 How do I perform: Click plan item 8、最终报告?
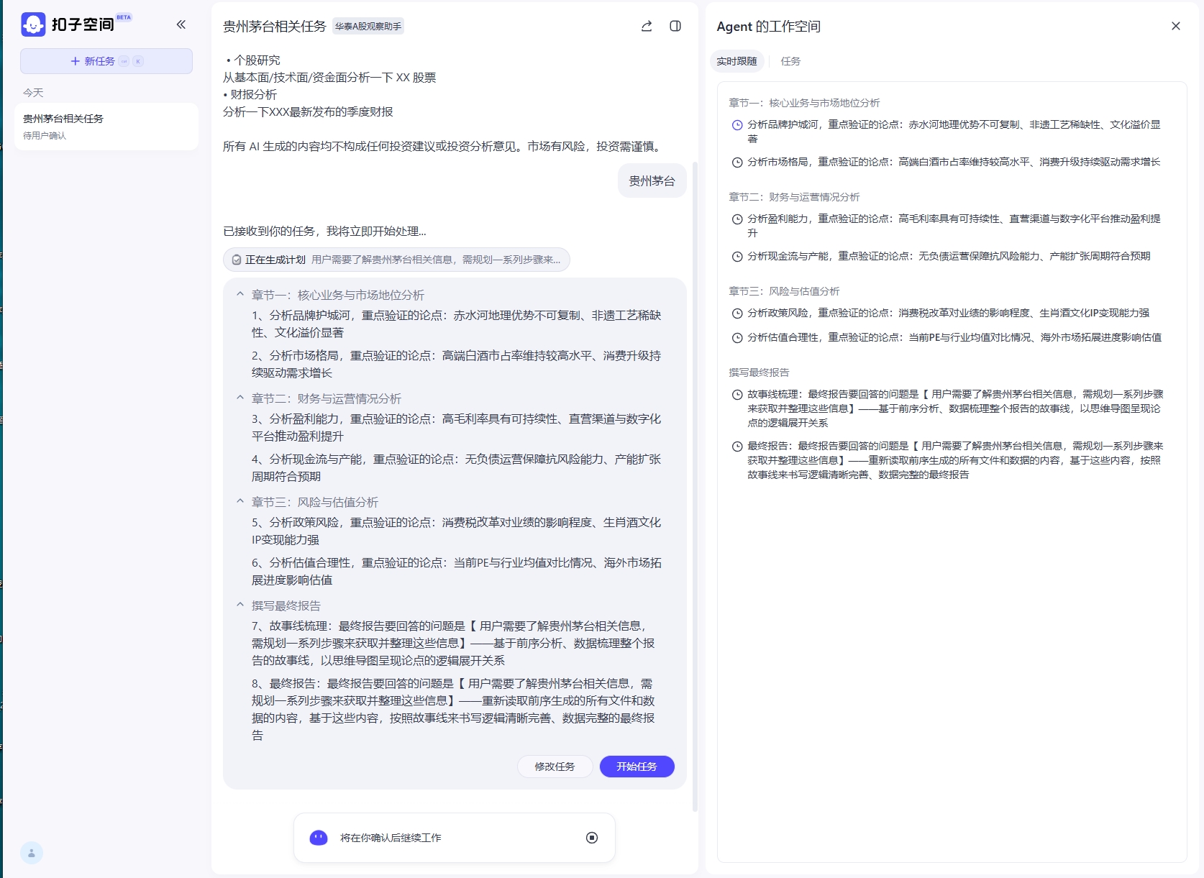pos(454,709)
